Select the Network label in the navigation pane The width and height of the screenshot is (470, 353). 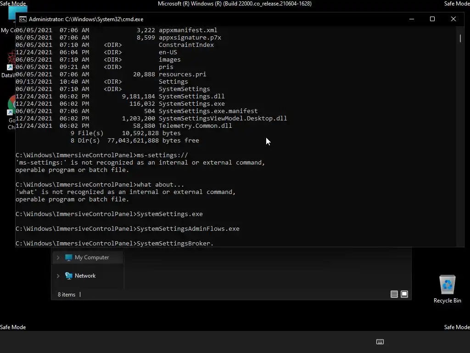pos(85,276)
